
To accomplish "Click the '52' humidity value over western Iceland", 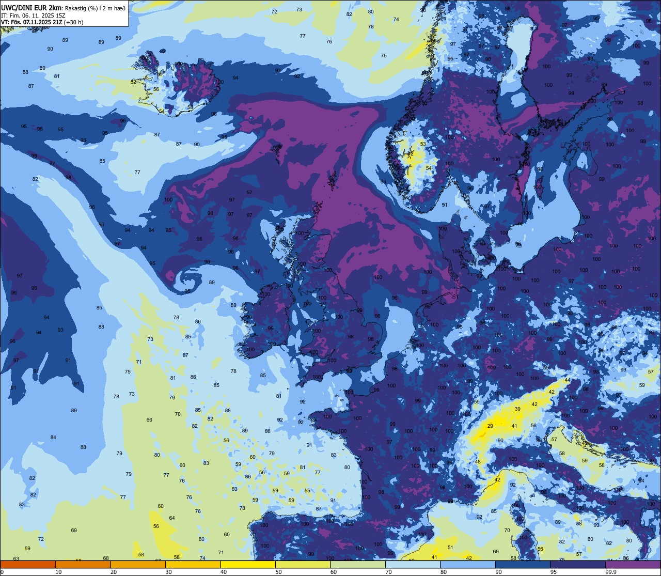I will pos(133,82).
